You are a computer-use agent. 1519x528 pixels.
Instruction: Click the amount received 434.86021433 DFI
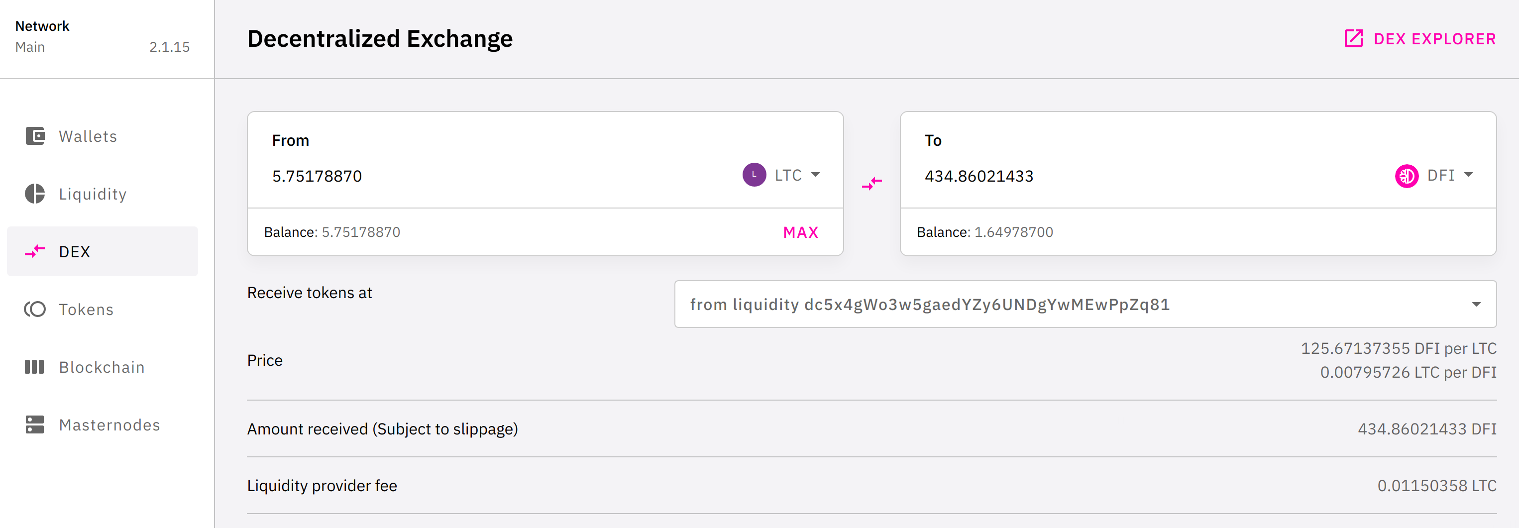(1426, 429)
